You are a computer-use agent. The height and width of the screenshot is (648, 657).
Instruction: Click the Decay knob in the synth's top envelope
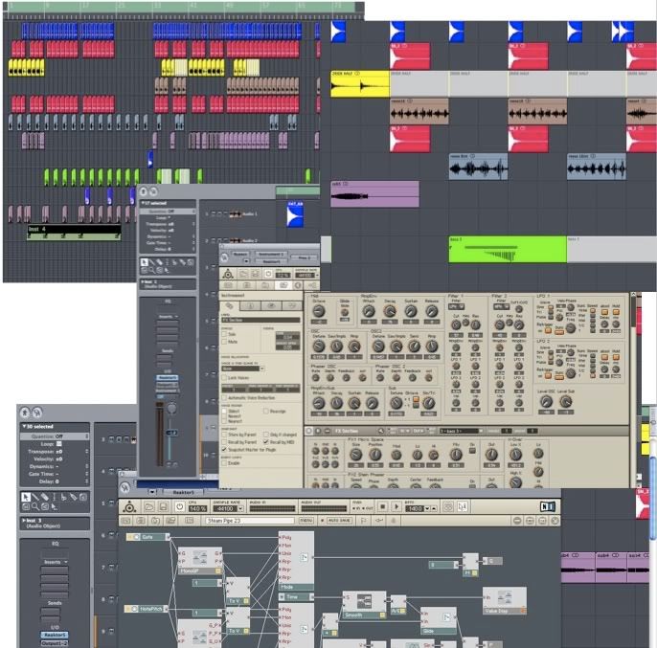pos(390,311)
